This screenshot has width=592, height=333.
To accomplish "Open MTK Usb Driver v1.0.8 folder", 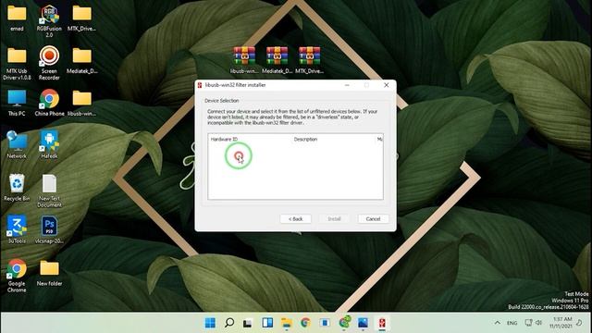I will click(17, 64).
